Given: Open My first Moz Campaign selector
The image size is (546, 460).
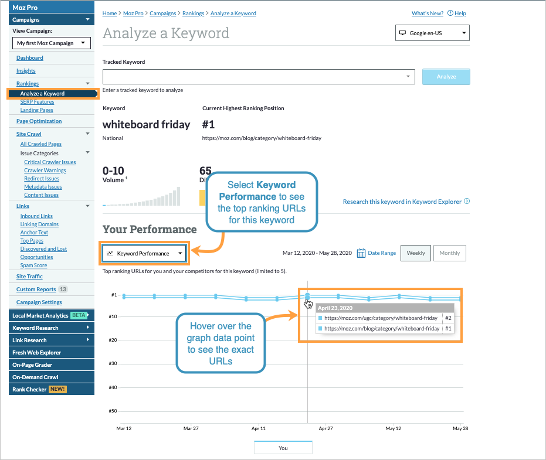Looking at the screenshot, I should pyautogui.click(x=52, y=43).
